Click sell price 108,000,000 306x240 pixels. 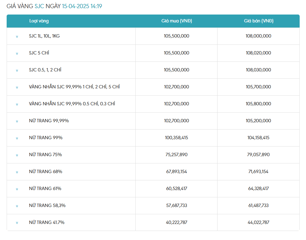(258, 36)
